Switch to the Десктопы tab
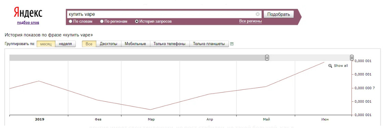This screenshot has width=385, height=128. 108,44
